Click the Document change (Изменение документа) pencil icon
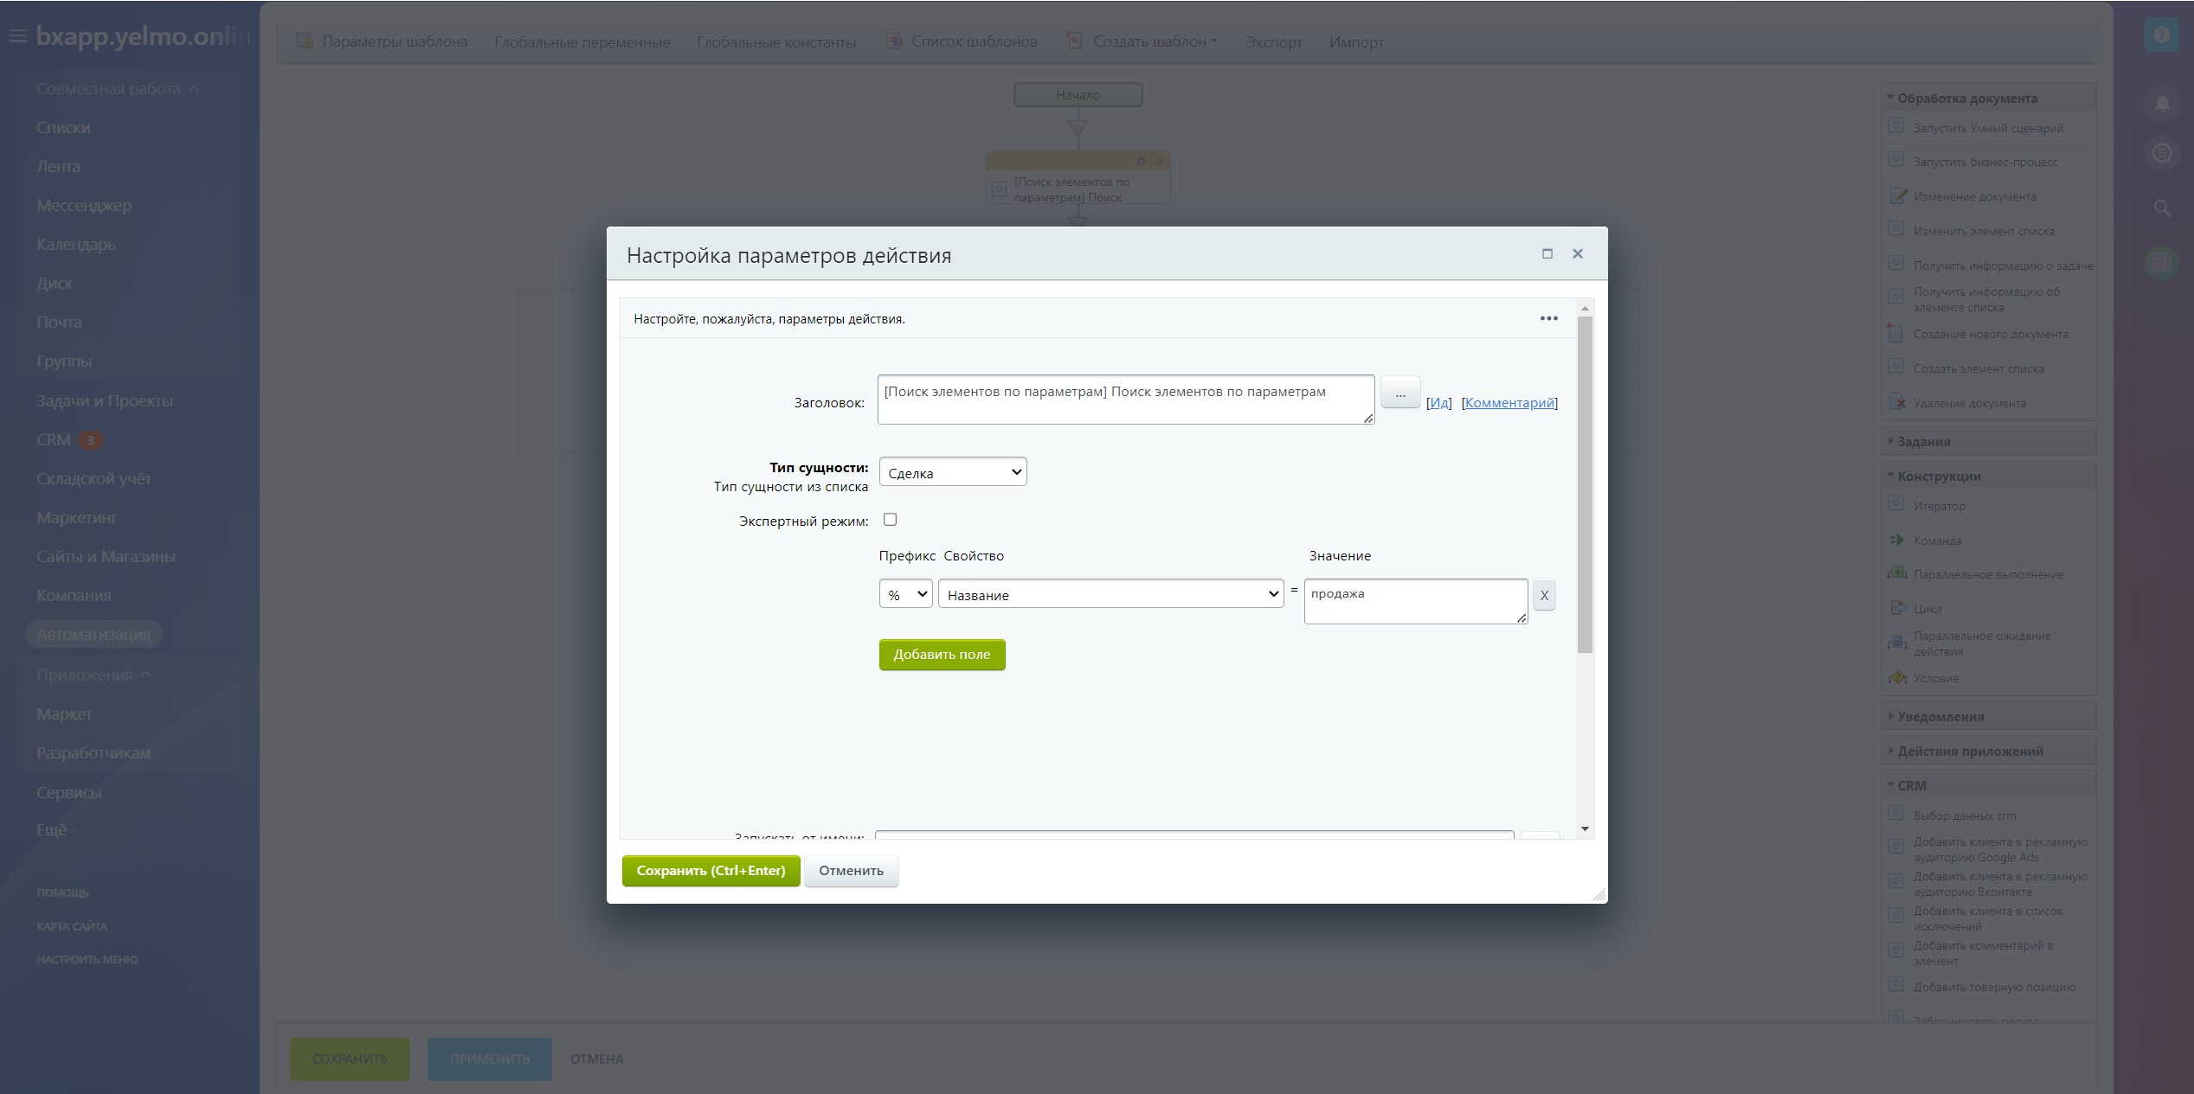 click(1897, 196)
